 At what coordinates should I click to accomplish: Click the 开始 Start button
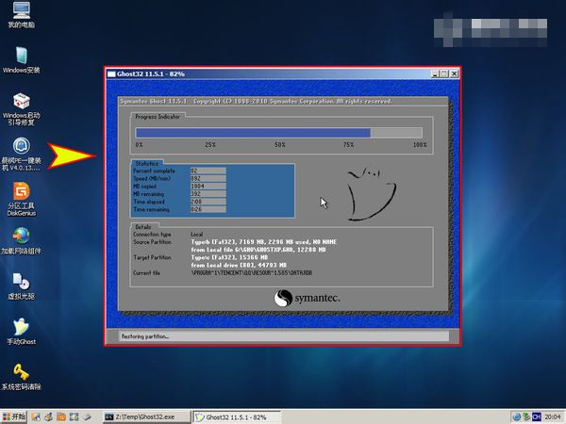[x=13, y=416]
